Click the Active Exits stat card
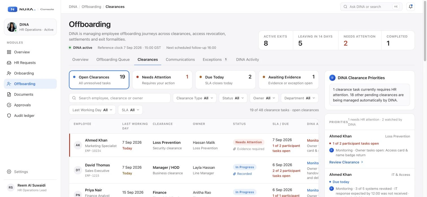The width and height of the screenshot is (427, 197). (x=275, y=40)
